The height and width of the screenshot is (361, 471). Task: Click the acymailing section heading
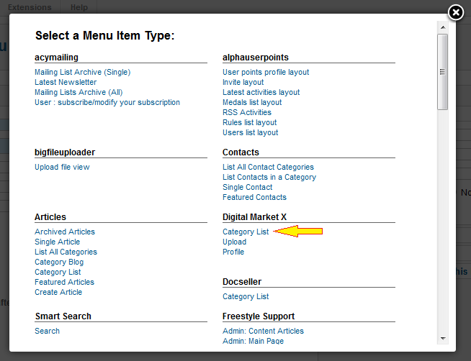coord(56,58)
